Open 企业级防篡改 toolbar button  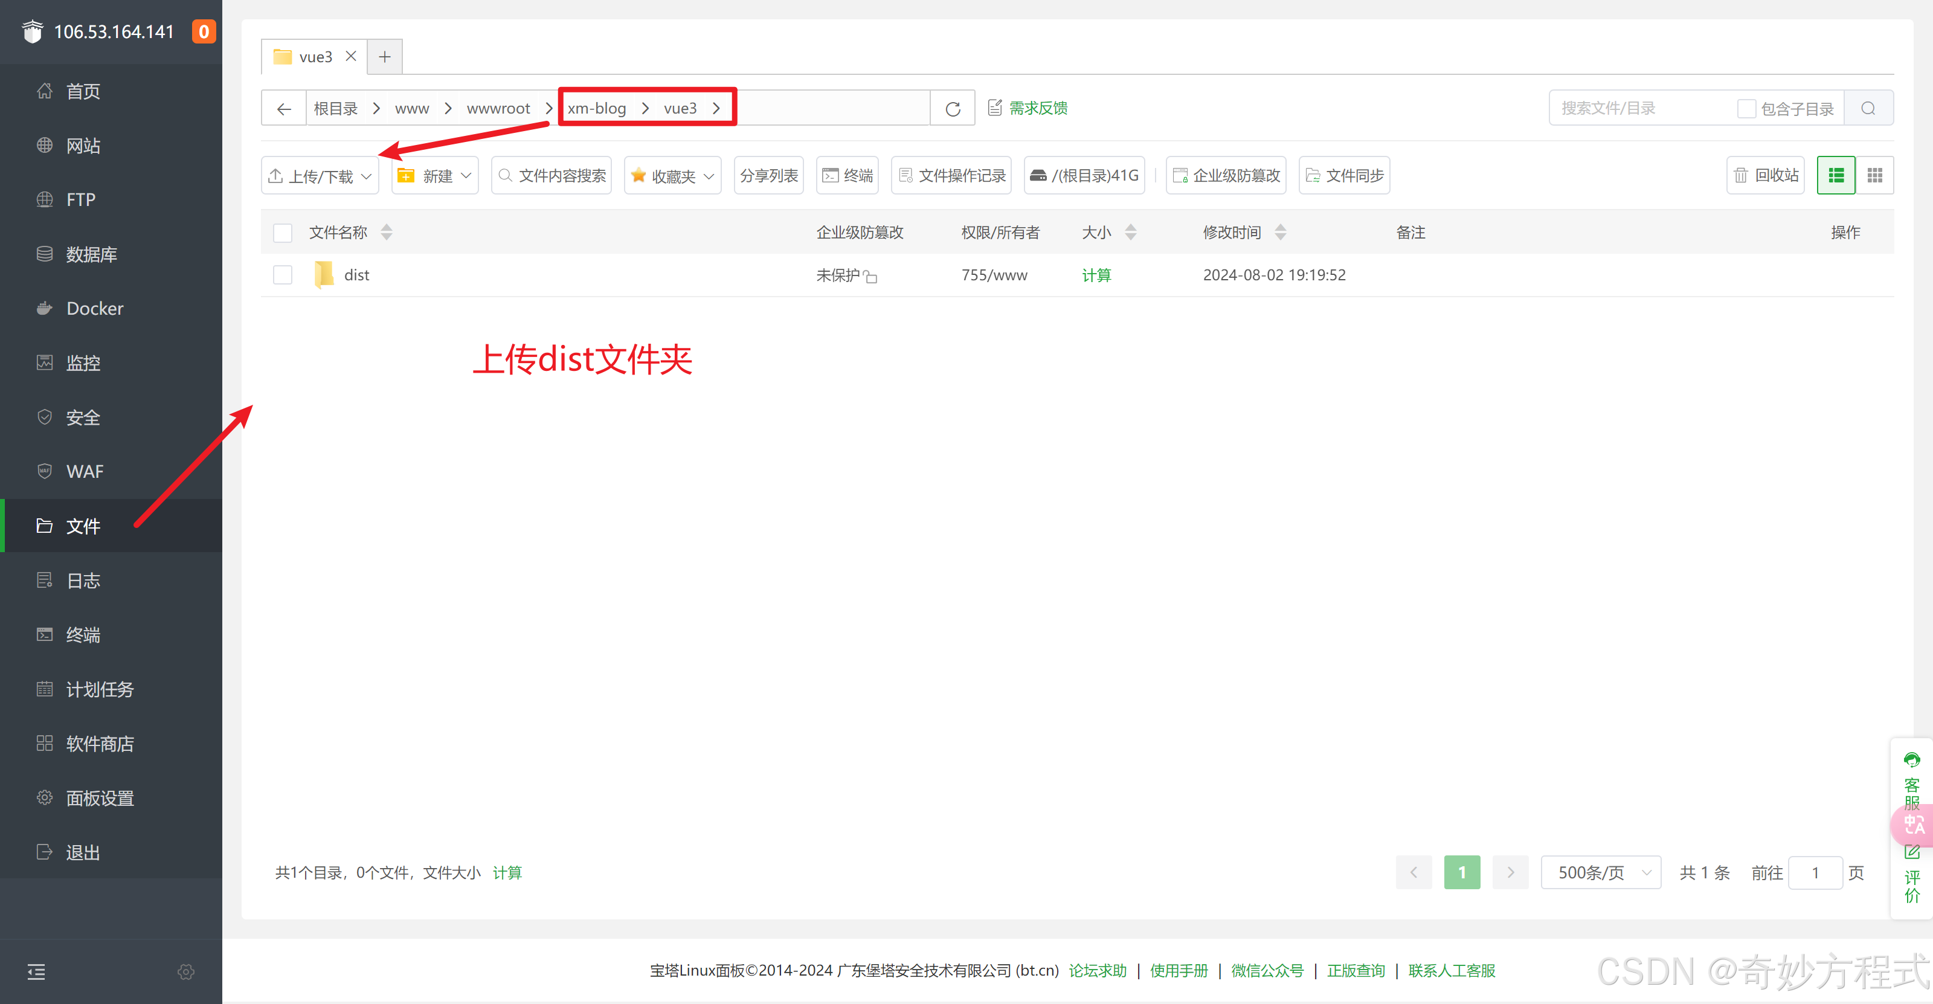click(x=1226, y=176)
